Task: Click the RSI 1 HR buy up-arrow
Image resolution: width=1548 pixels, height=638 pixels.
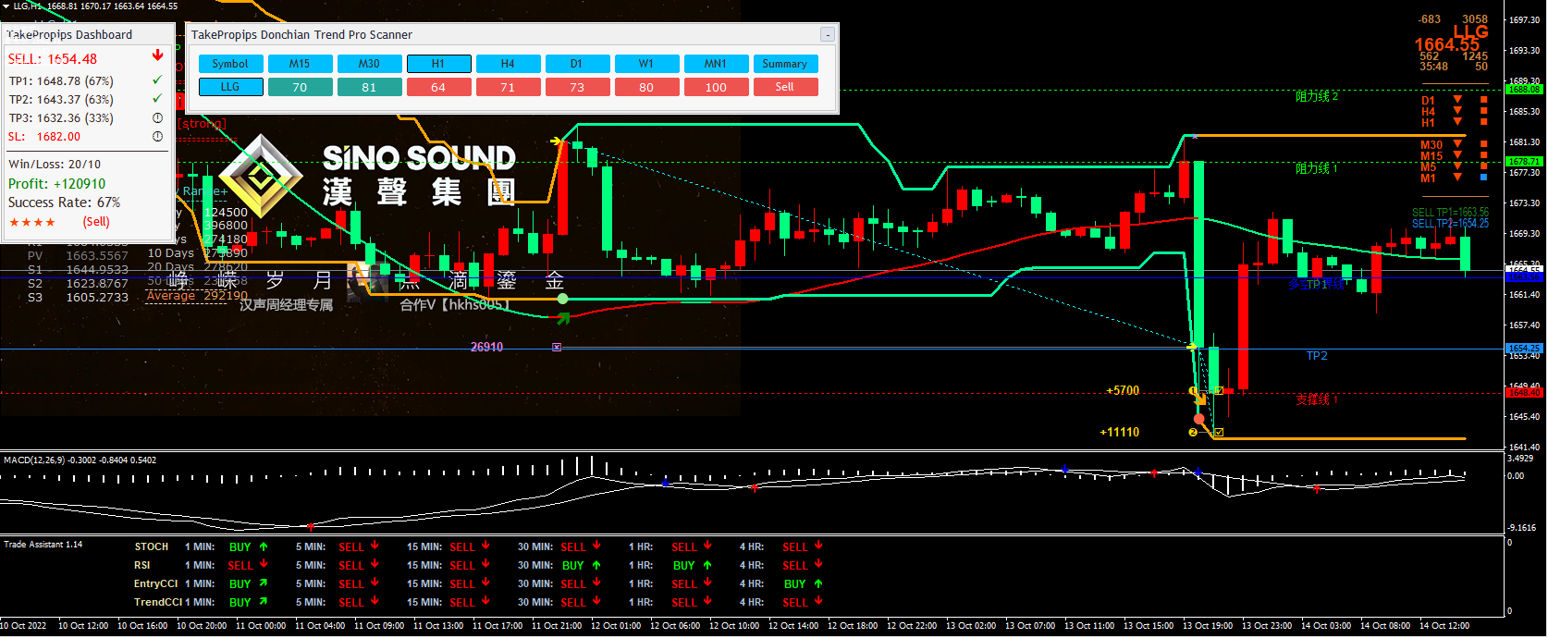Action: point(707,565)
